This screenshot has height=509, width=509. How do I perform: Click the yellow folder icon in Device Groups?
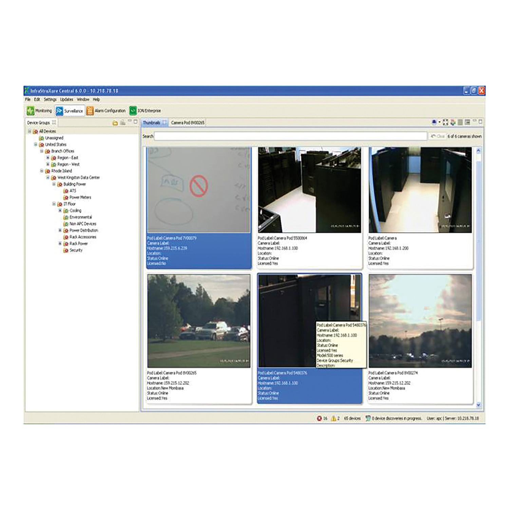pos(115,123)
